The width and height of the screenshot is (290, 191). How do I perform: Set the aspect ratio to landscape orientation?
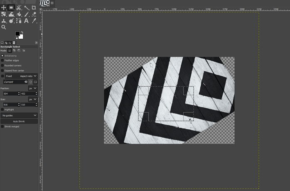pyautogui.click(x=35, y=82)
